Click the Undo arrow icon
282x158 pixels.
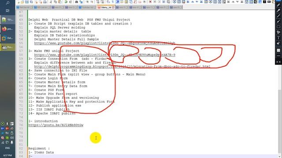[x=66, y=2]
